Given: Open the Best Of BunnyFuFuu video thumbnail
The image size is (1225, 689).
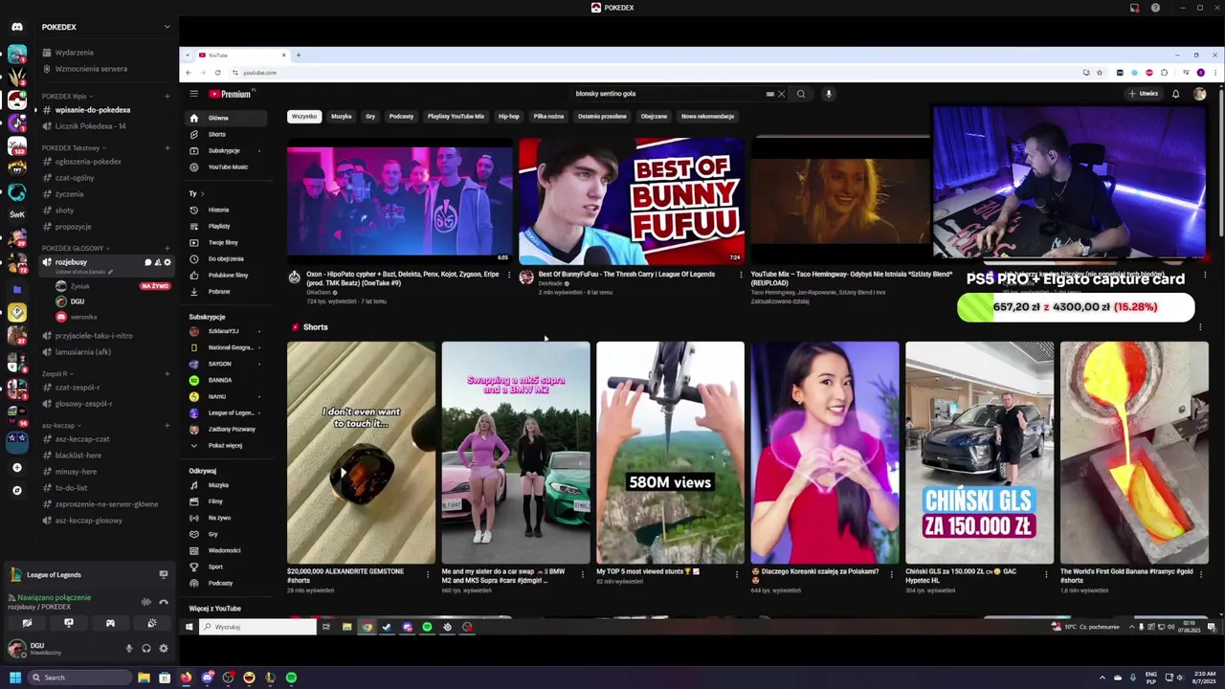Looking at the screenshot, I should tap(632, 201).
